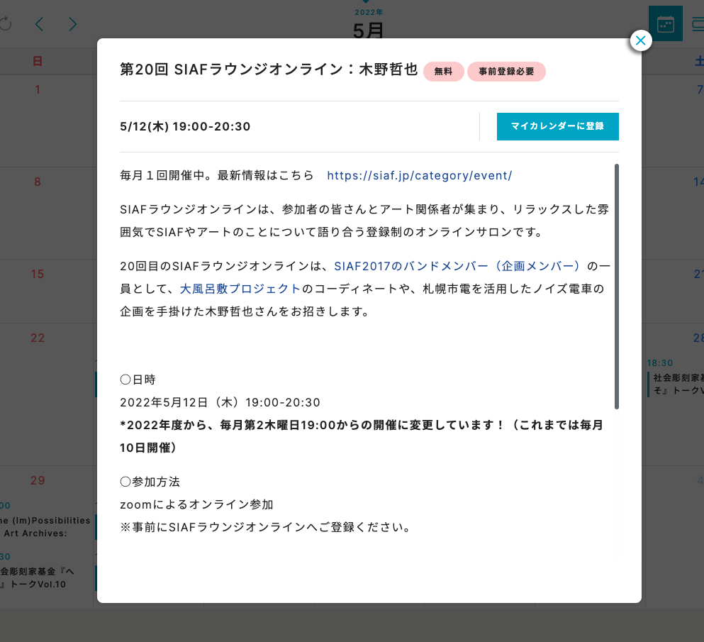Select day 22 in the calendar

click(38, 338)
